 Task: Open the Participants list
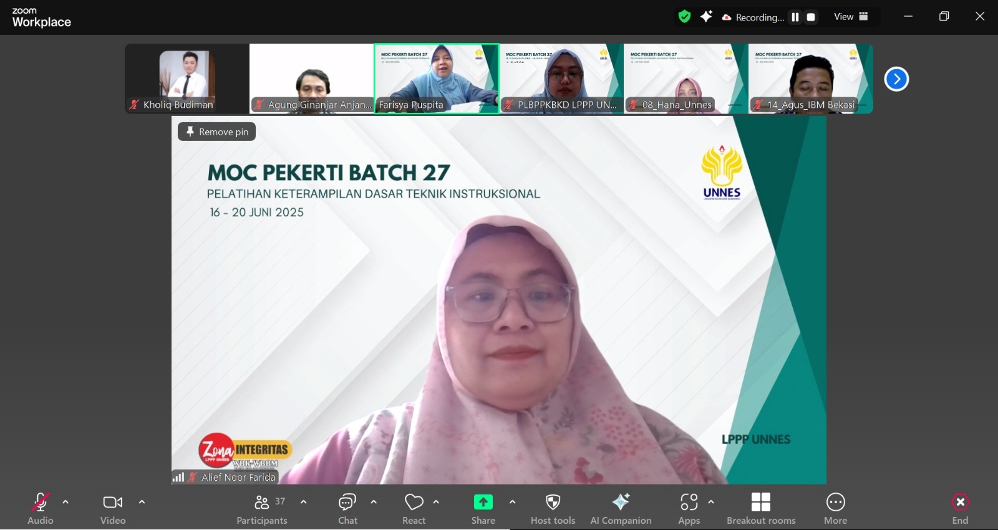[x=262, y=508]
